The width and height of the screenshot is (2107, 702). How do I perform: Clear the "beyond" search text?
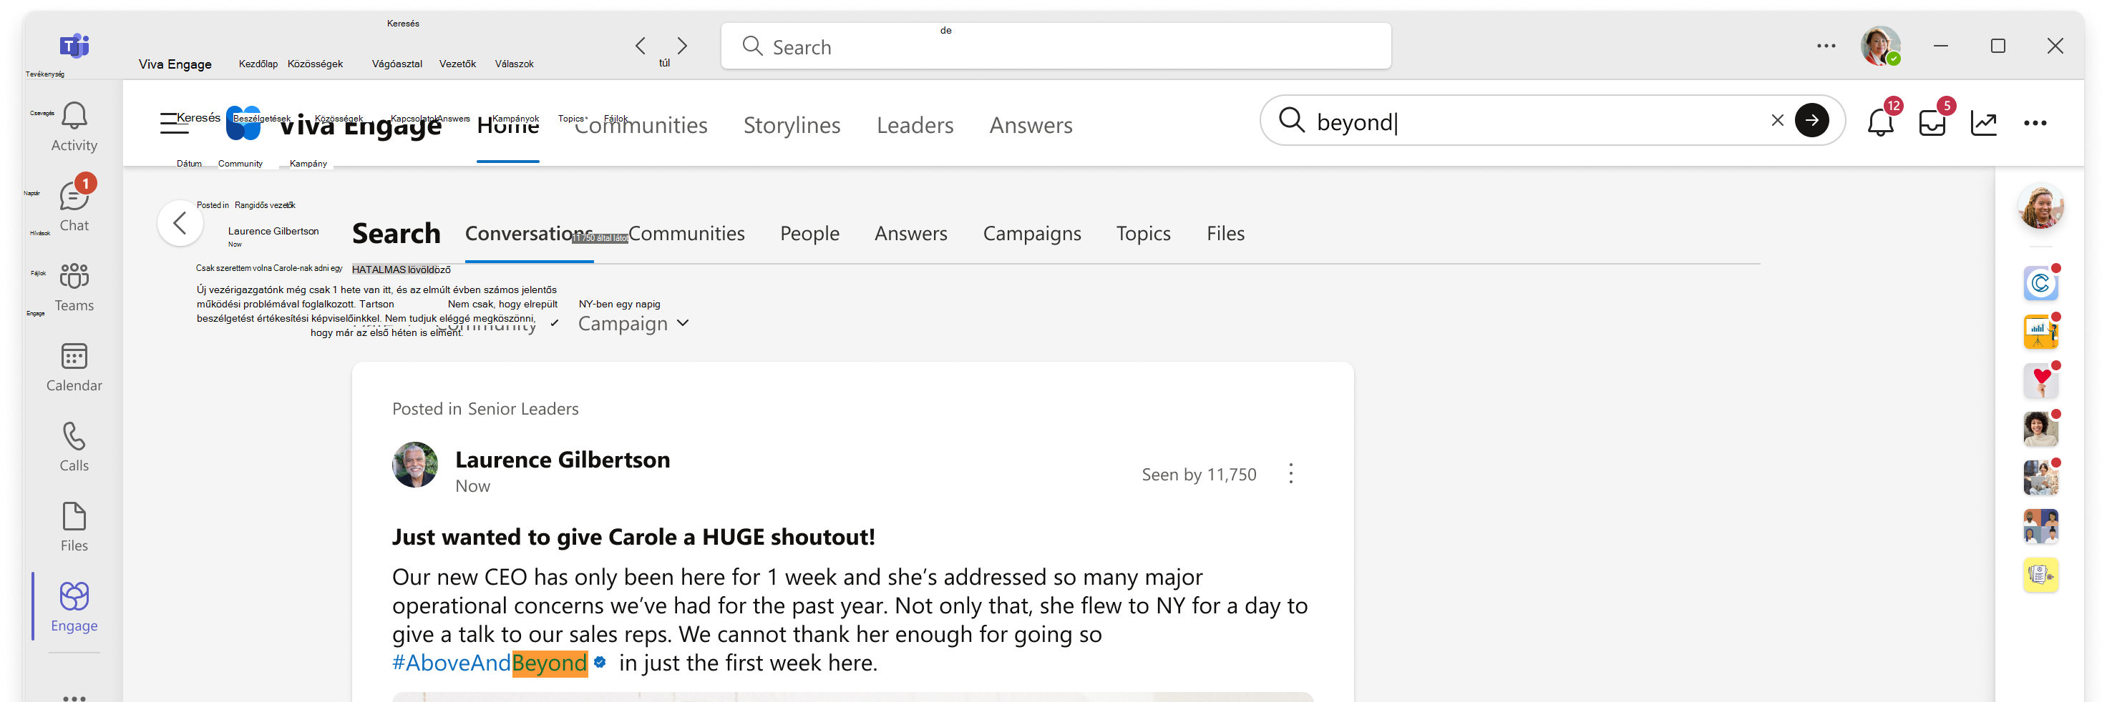click(x=1776, y=120)
